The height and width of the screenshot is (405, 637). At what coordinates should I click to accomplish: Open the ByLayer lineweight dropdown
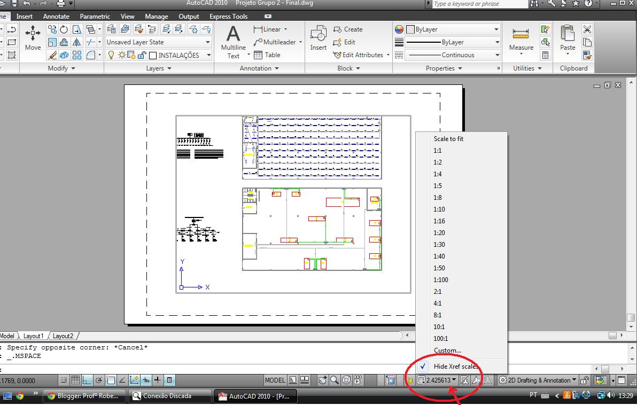[x=453, y=42]
